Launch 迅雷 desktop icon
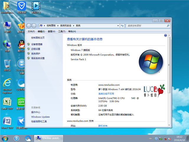189x142 pixels. pos(21,123)
